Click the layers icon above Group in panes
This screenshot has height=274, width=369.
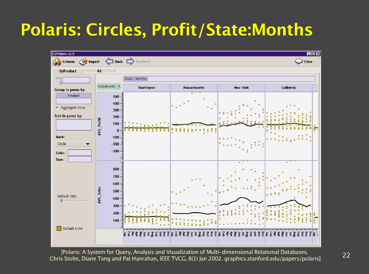pyautogui.click(x=58, y=80)
